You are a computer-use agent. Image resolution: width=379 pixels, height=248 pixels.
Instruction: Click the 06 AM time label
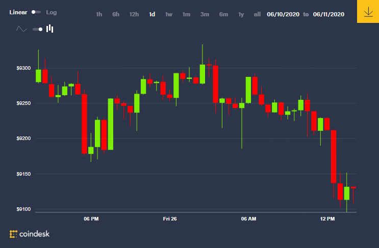tap(248, 219)
